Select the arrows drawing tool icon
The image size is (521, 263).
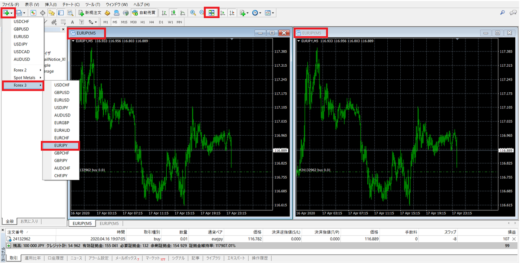[91, 22]
